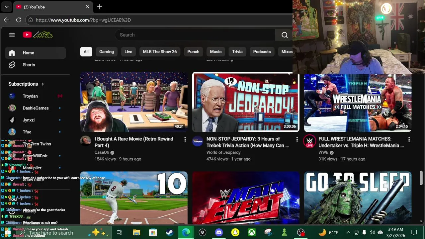The height and width of the screenshot is (239, 425).
Task: View site information lock icon
Action: tap(31, 20)
